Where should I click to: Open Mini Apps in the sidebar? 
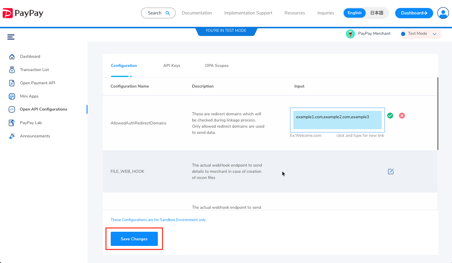[29, 96]
